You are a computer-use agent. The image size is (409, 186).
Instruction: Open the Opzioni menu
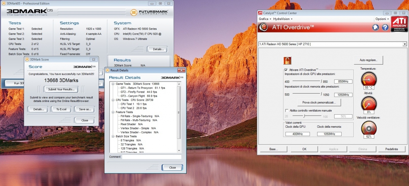382,19
